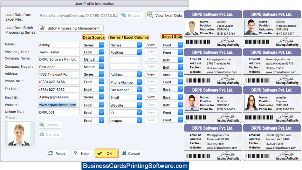Select card back showing Ashley@gmail.com

pos(213,67)
